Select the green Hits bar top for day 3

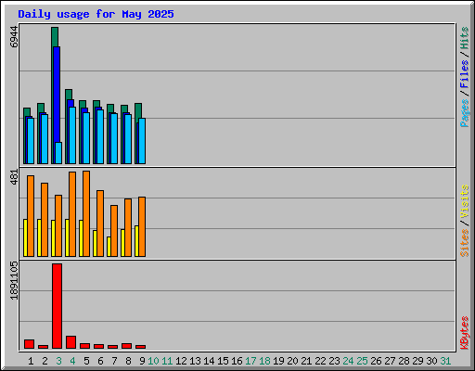[x=55, y=37]
